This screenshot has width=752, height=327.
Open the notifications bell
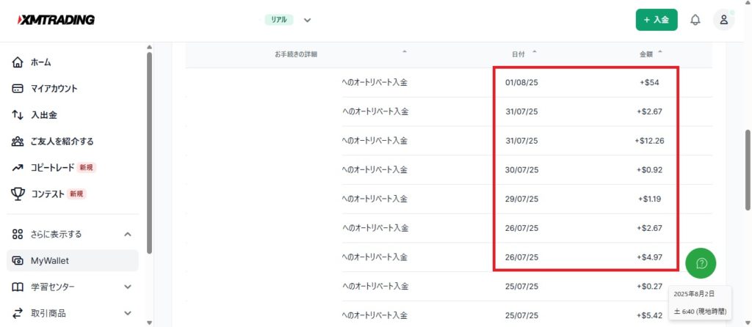click(695, 20)
